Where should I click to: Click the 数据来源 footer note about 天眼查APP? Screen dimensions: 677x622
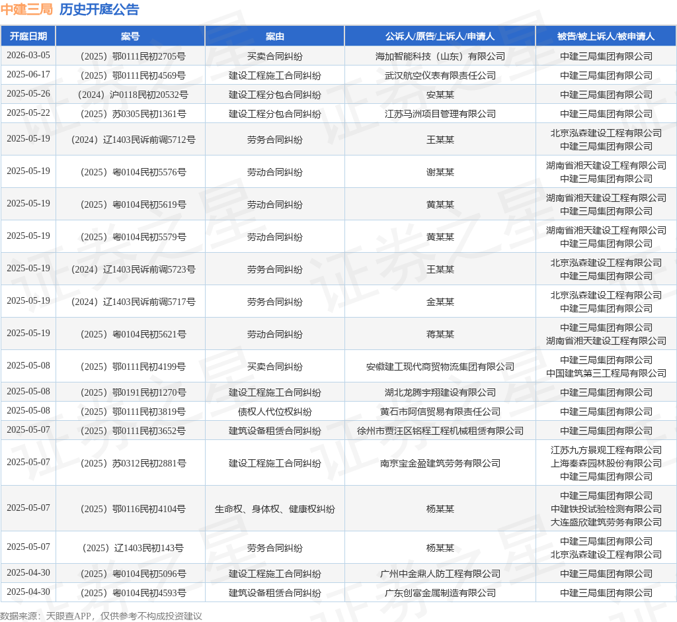coord(101,615)
